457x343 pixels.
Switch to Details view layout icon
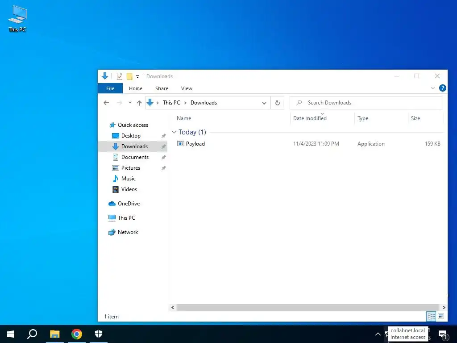point(432,316)
